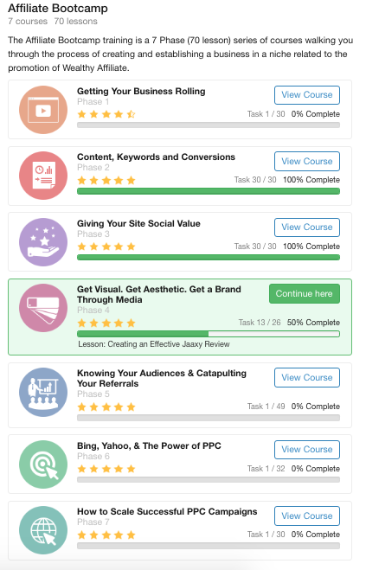
Task: Click the star rating of Getting Your Business Rolling
Action: coord(106,114)
